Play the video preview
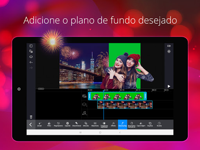 coord(169,86)
